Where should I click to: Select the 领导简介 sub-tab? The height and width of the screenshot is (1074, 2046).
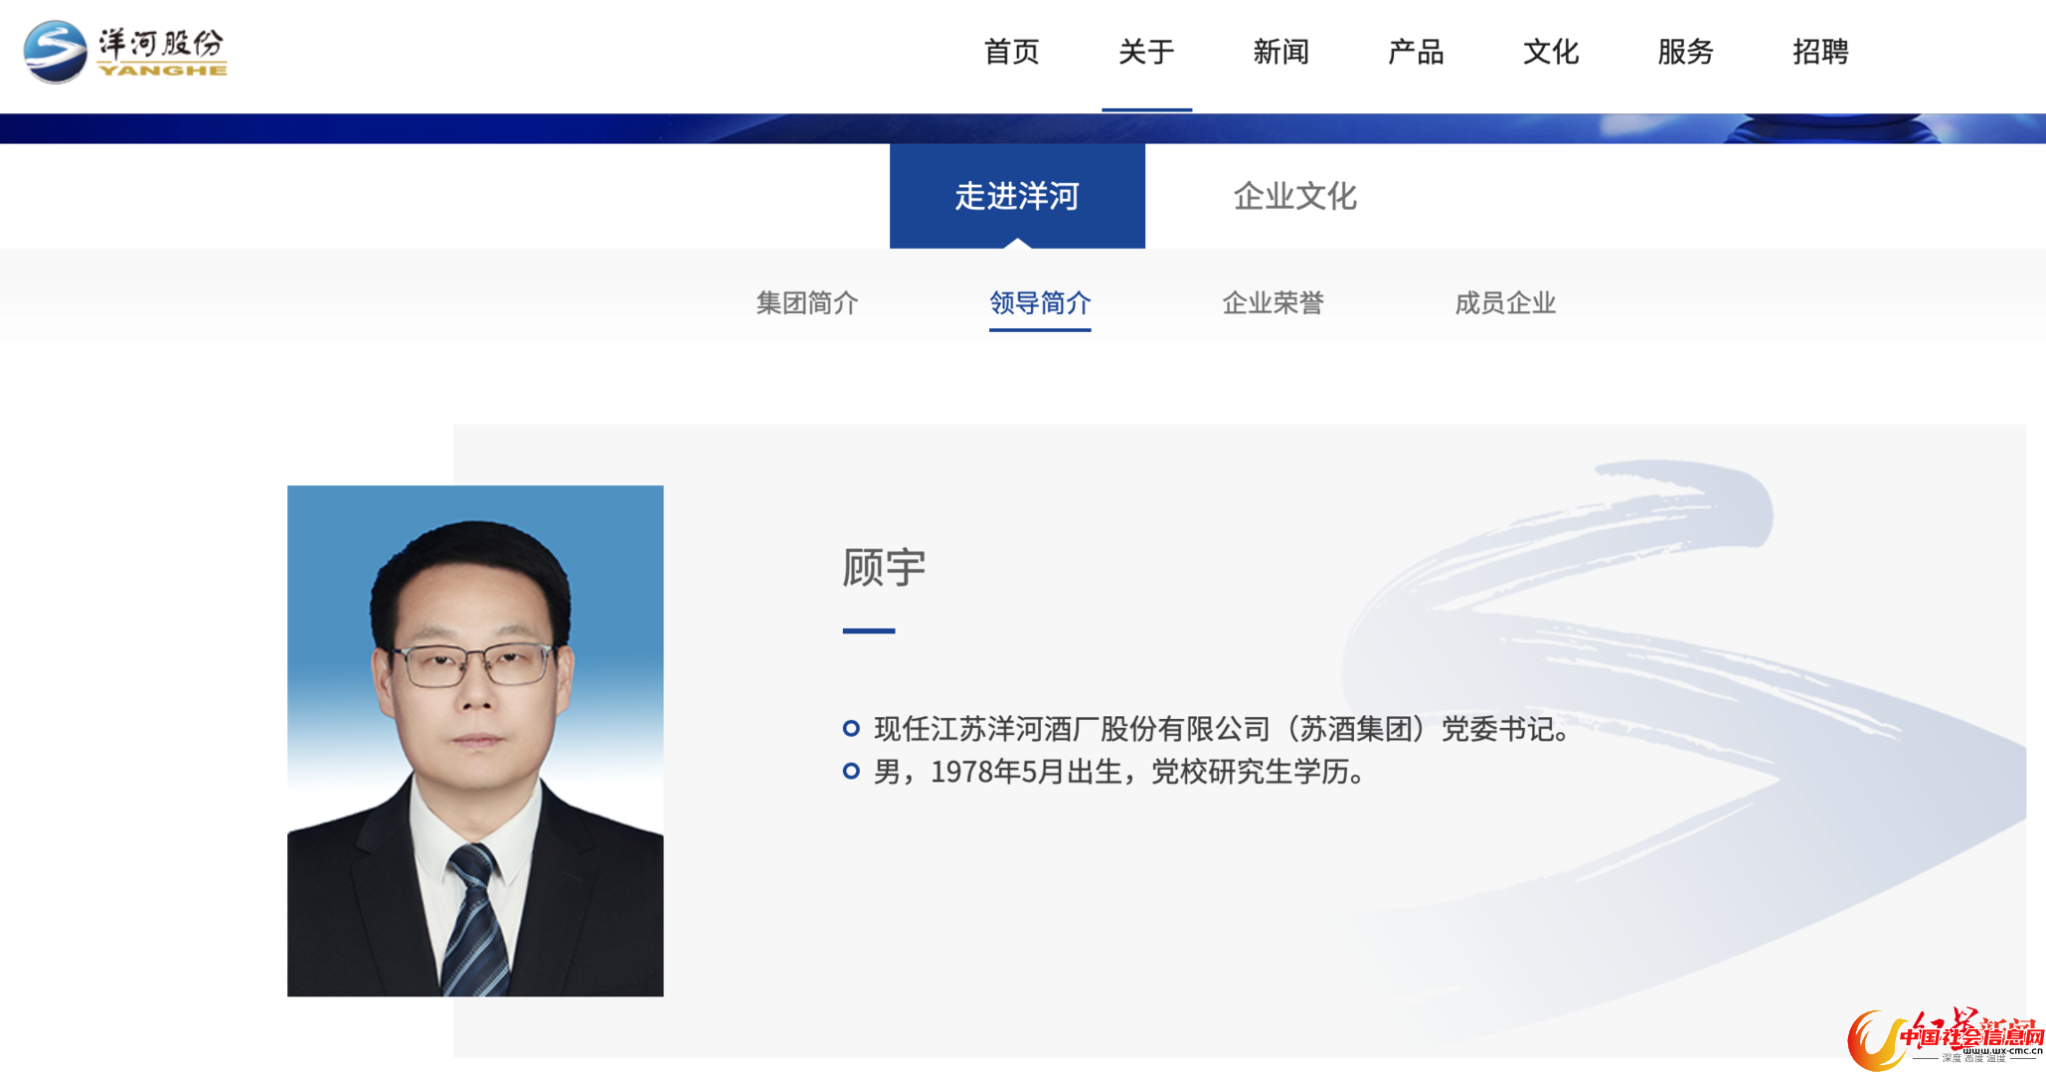(x=1040, y=302)
